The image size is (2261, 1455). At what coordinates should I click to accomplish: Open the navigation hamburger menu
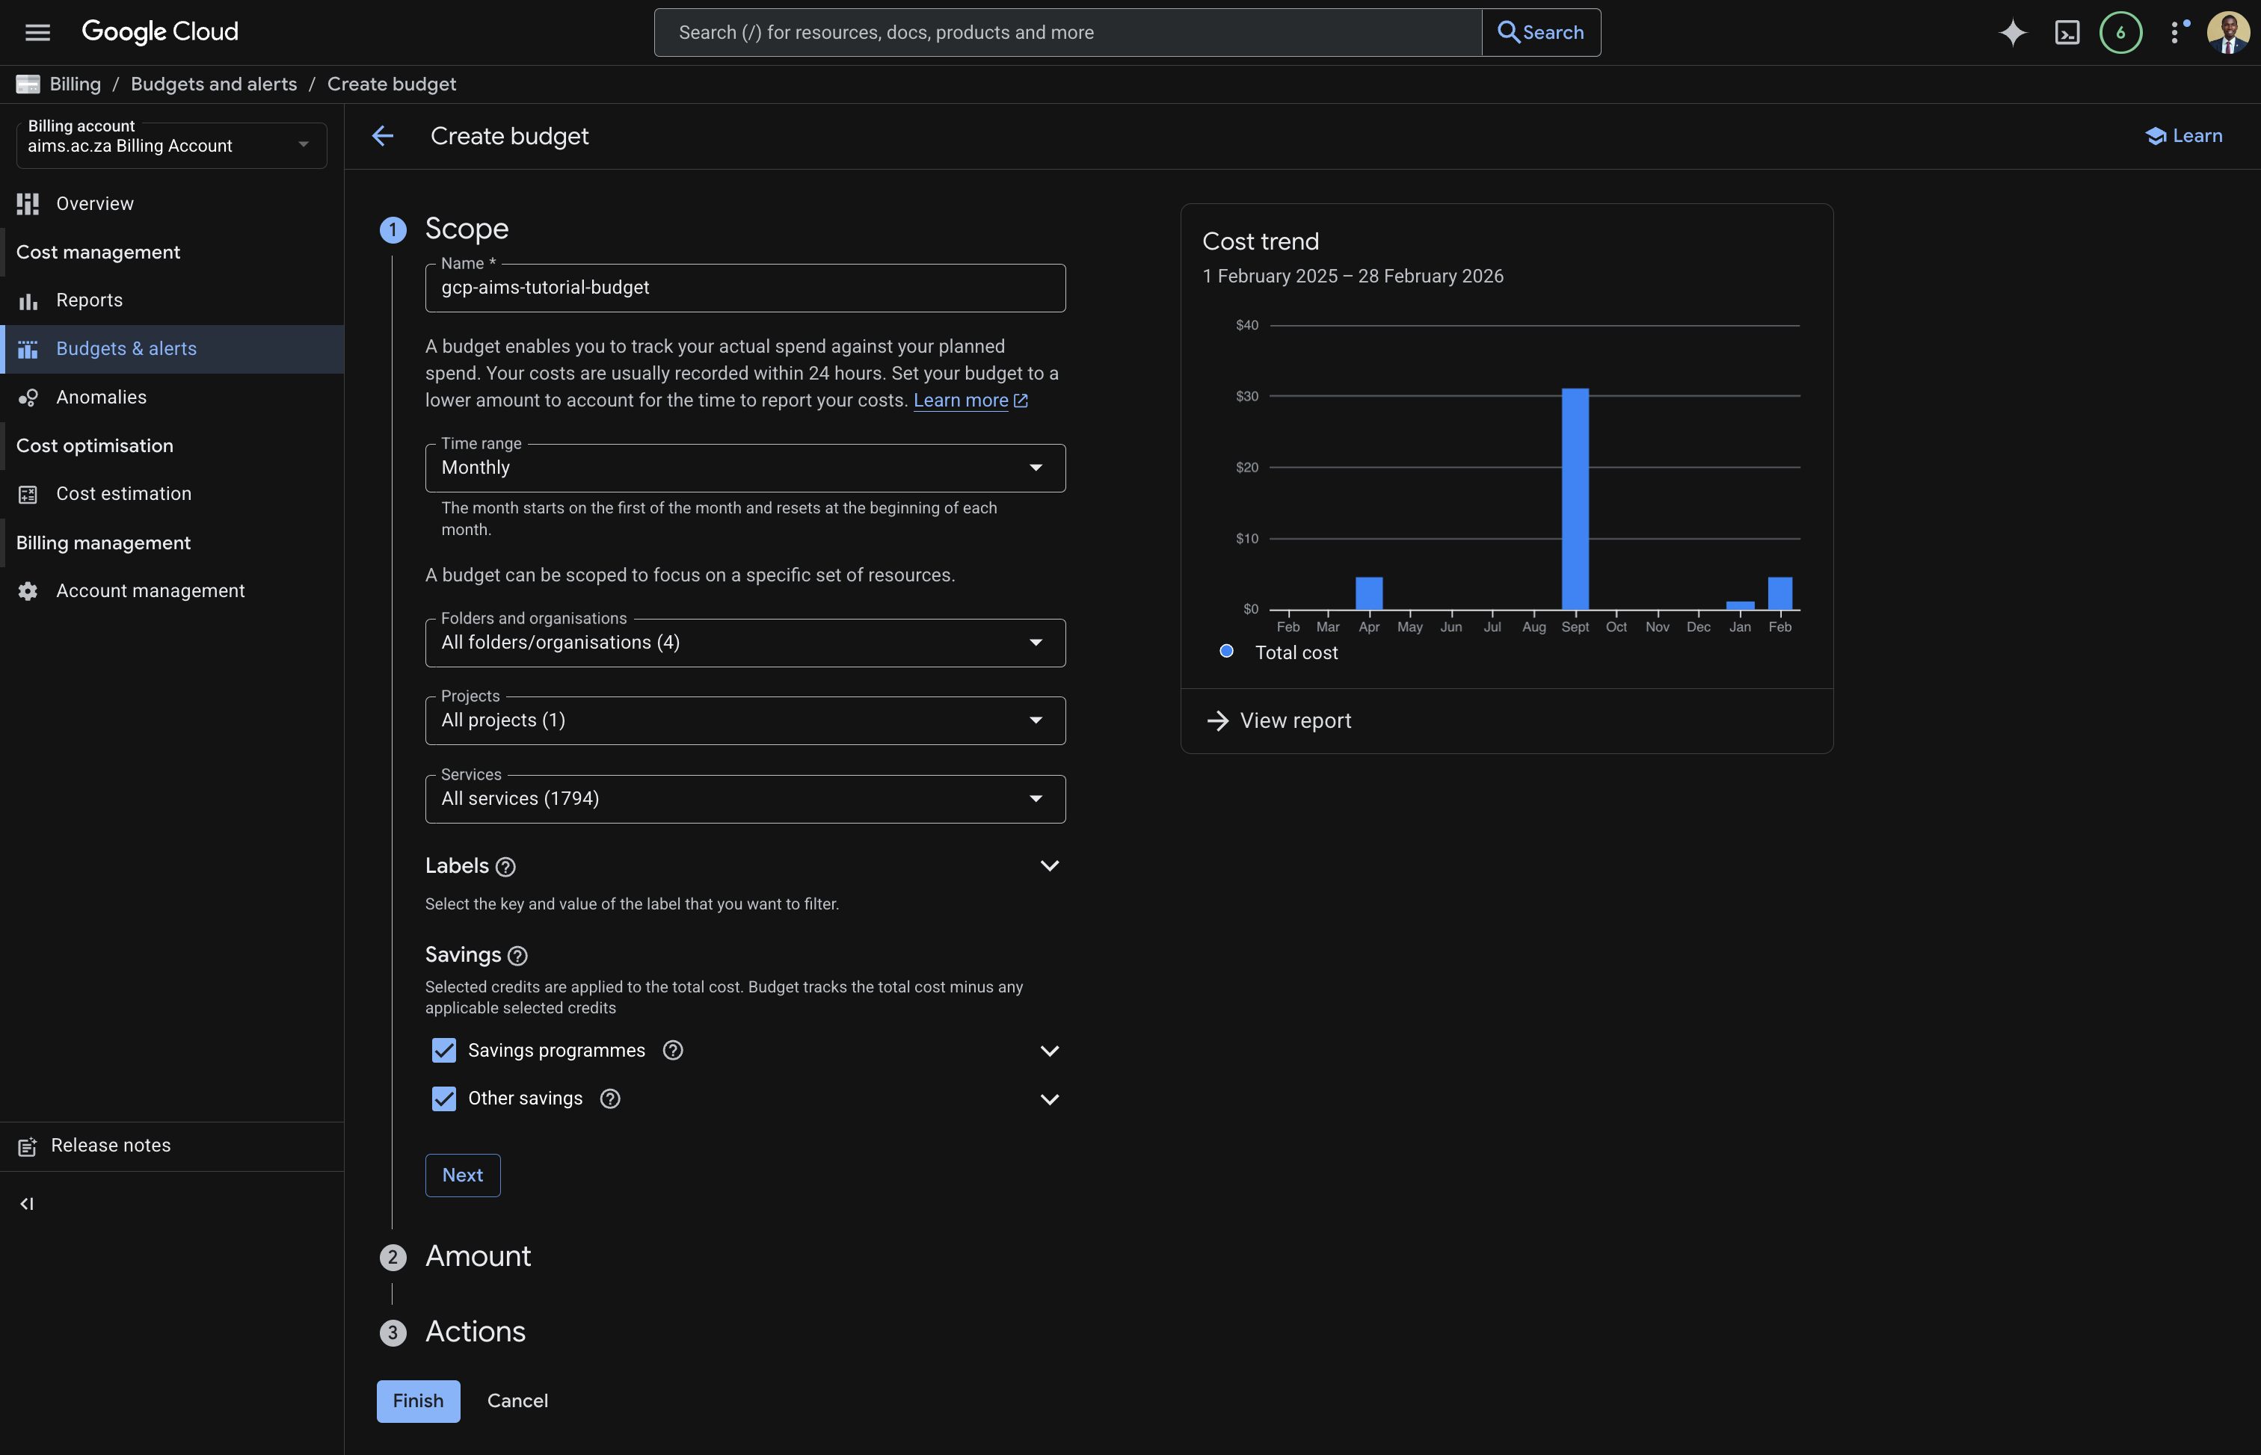click(x=38, y=31)
